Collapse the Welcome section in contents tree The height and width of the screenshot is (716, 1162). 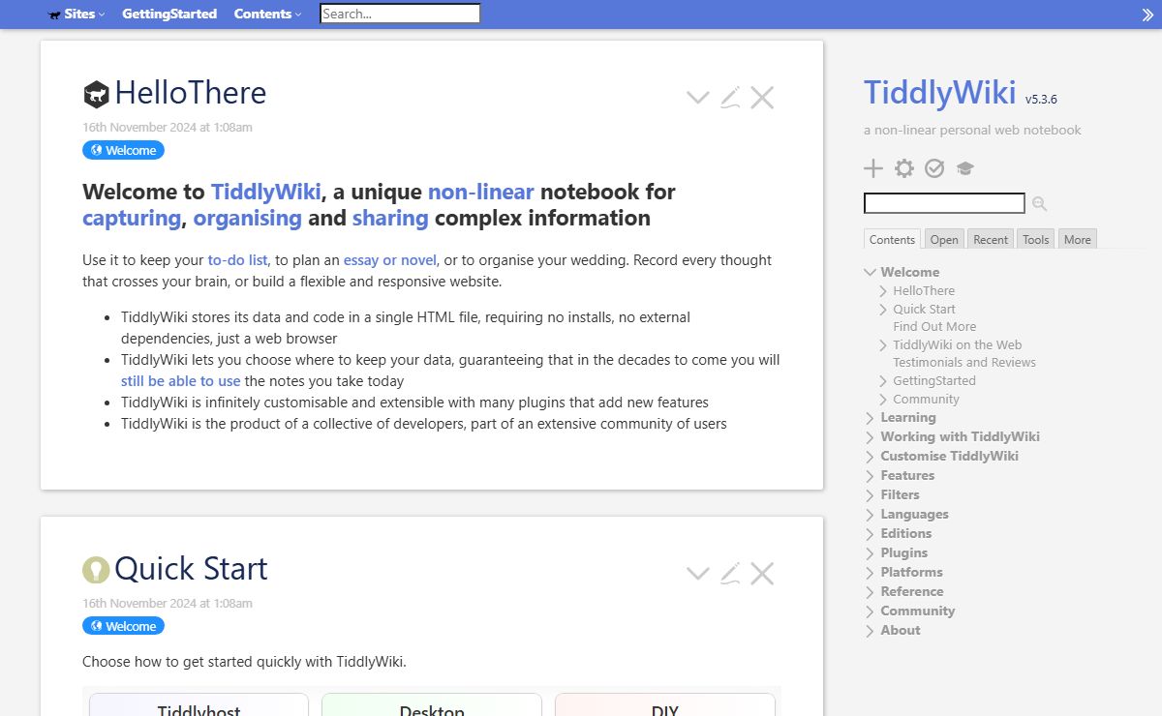pos(871,273)
